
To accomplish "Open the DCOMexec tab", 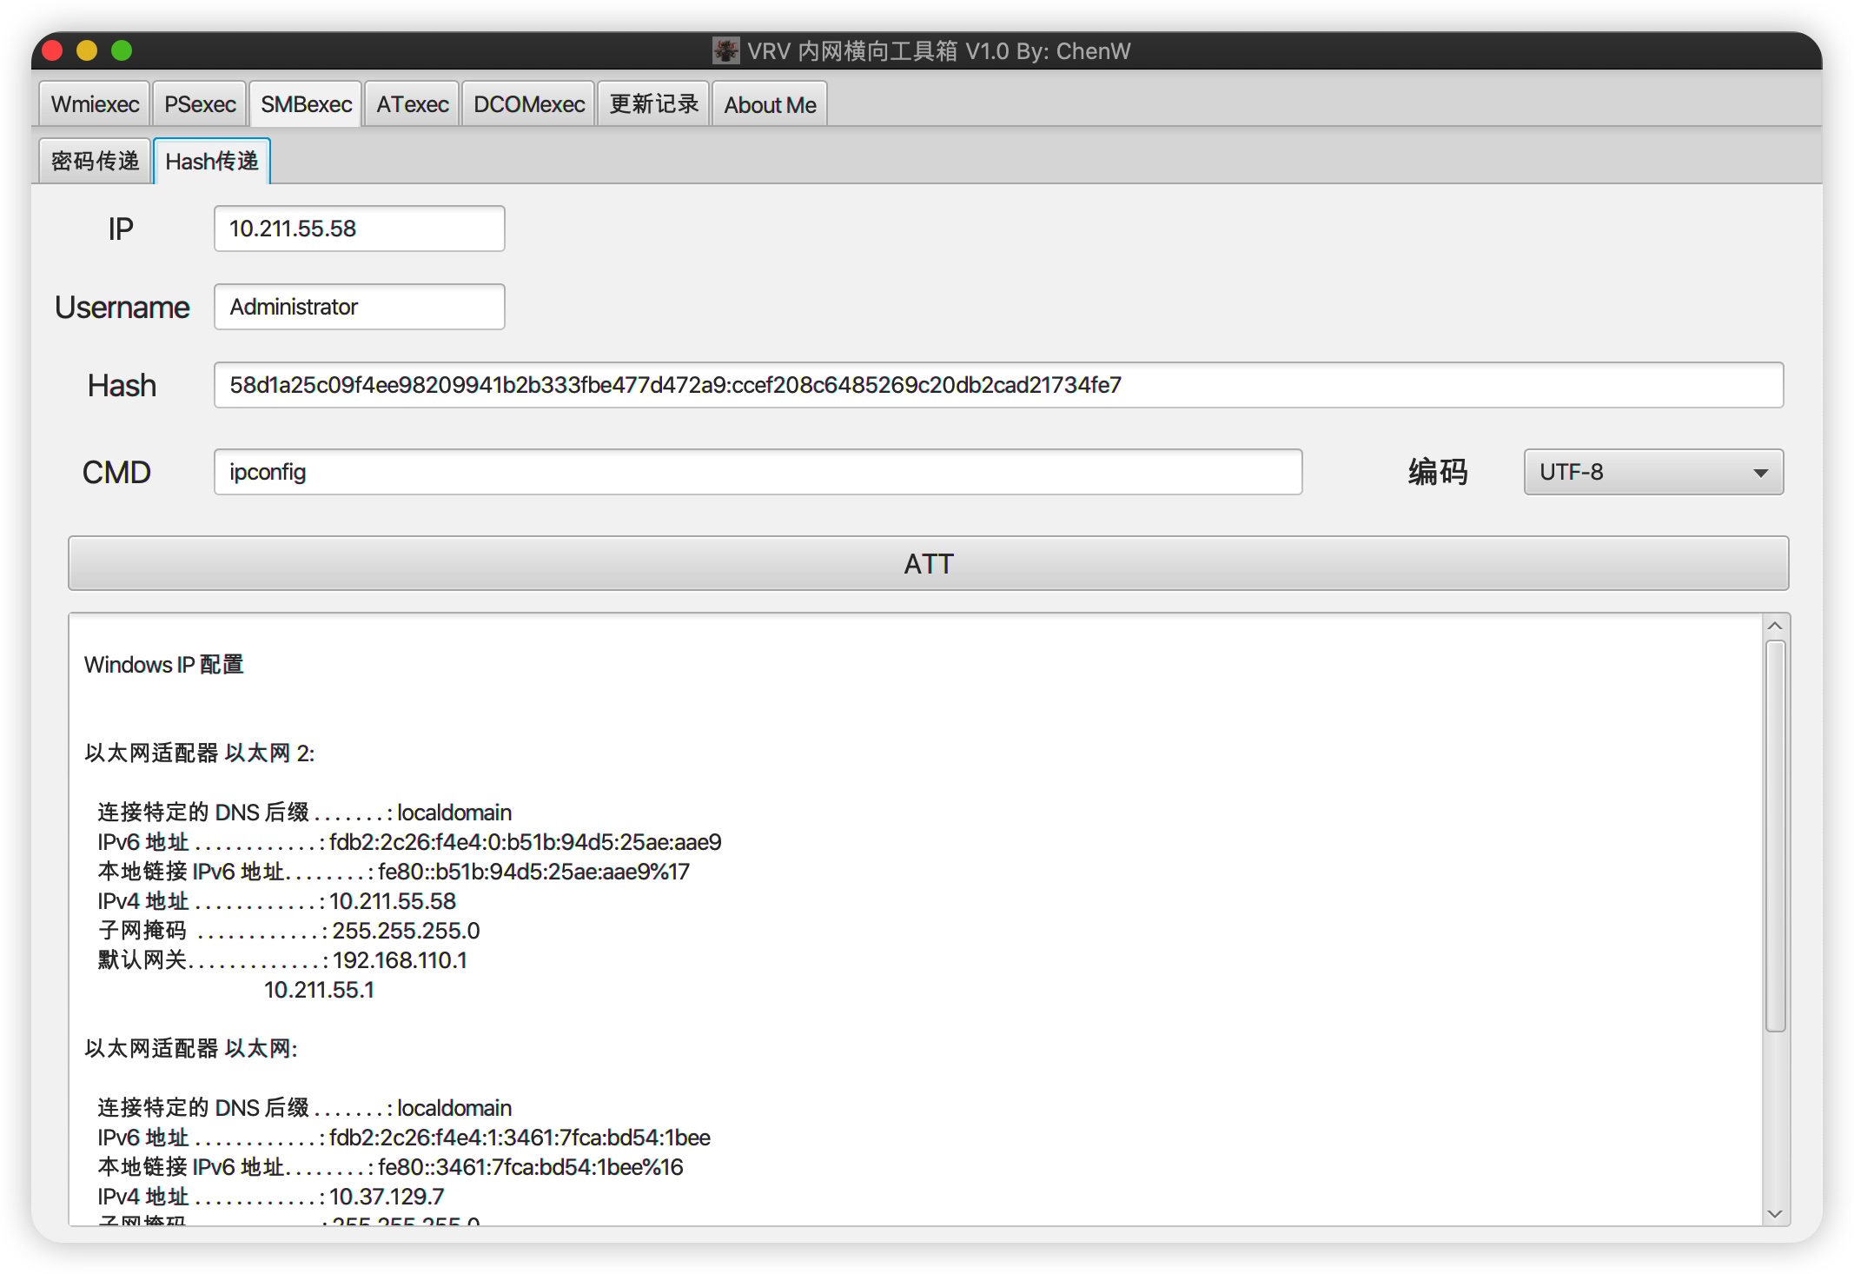I will 528,104.
